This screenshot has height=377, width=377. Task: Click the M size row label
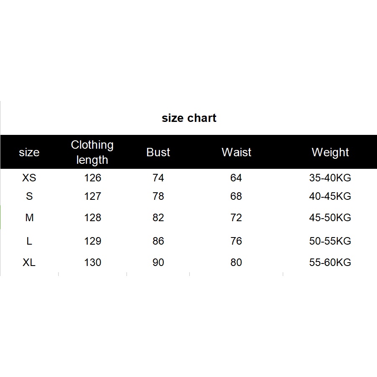29,218
